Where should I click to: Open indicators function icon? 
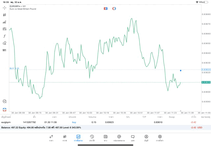[x=4, y=36]
